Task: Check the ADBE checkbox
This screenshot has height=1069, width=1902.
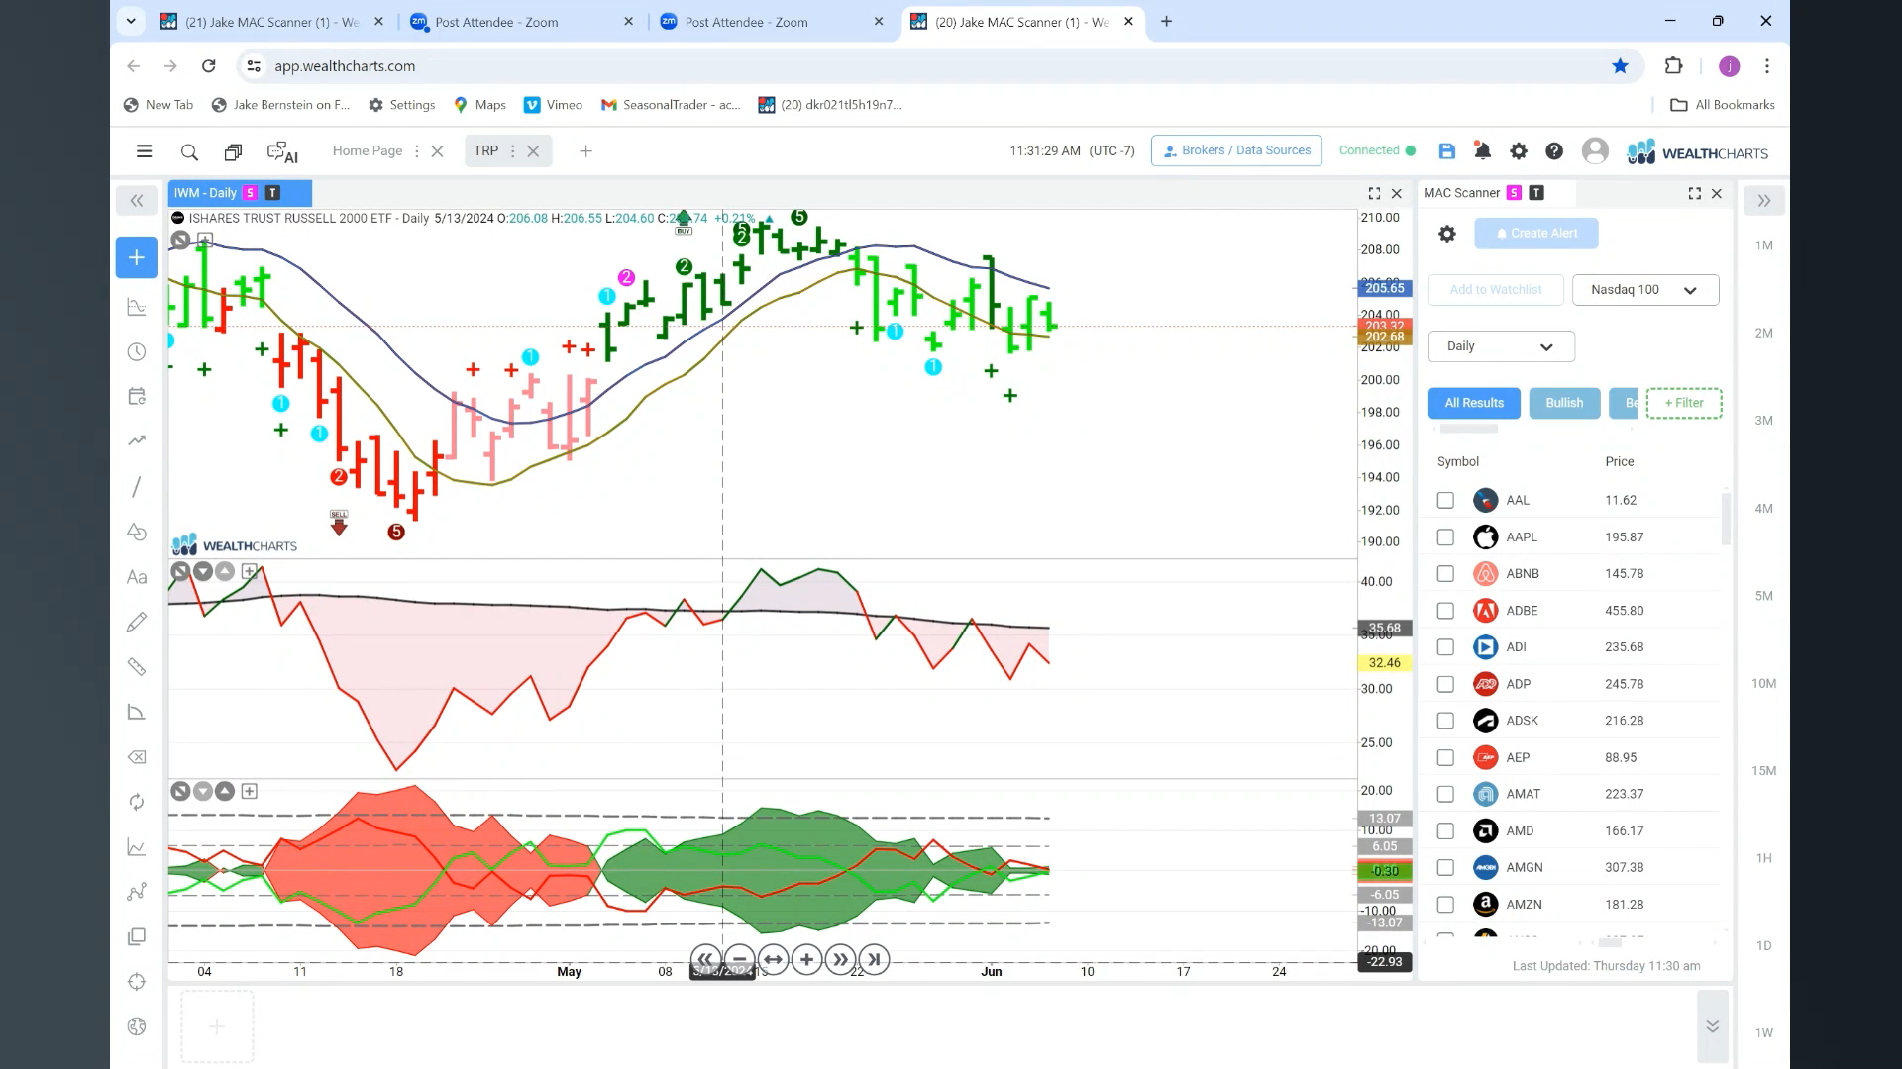Action: pyautogui.click(x=1445, y=611)
